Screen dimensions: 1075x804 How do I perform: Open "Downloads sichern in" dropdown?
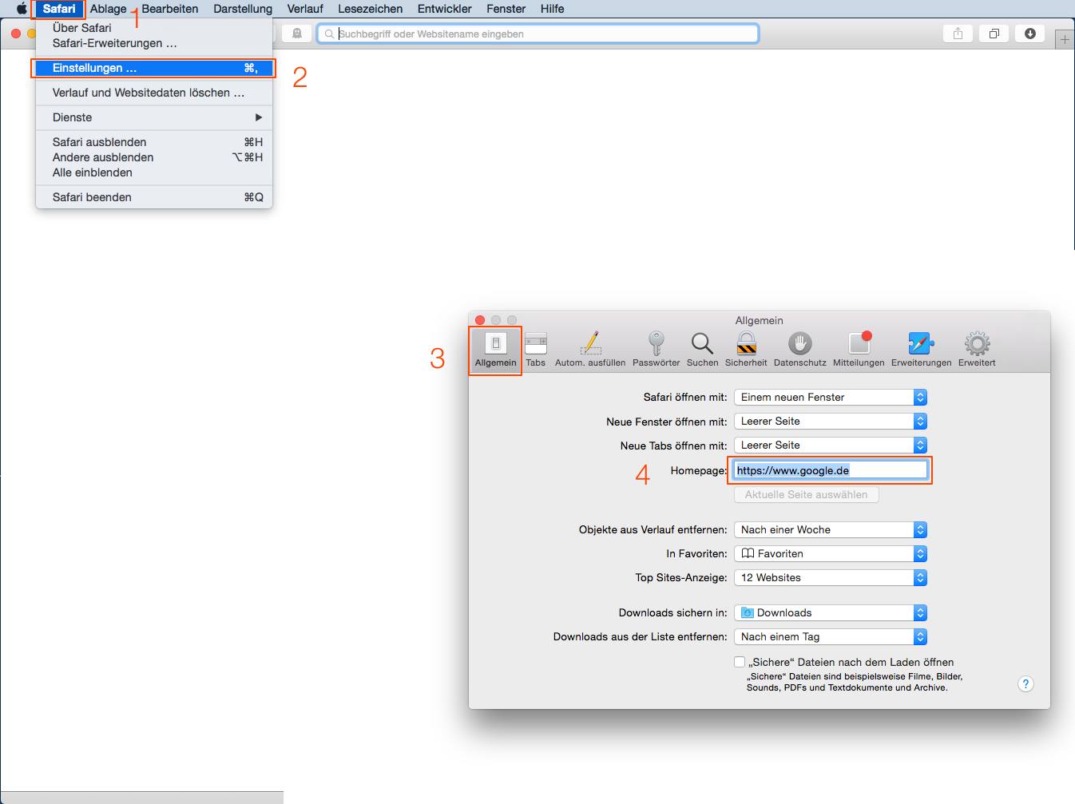click(x=831, y=612)
